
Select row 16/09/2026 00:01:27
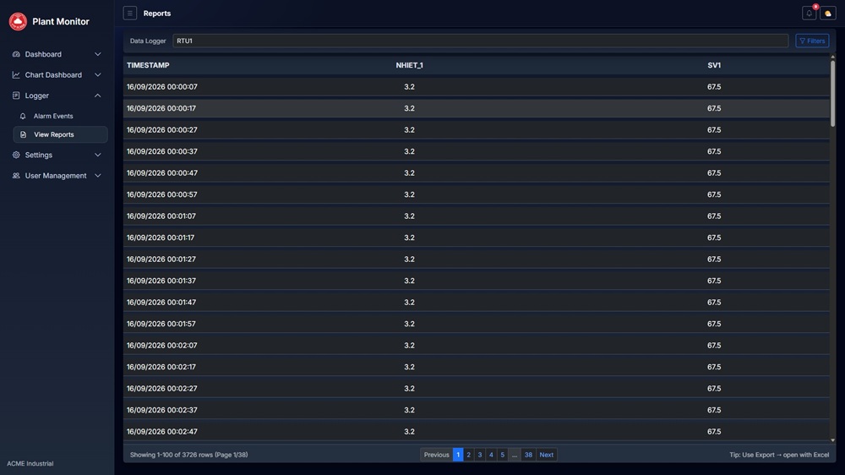[477, 259]
